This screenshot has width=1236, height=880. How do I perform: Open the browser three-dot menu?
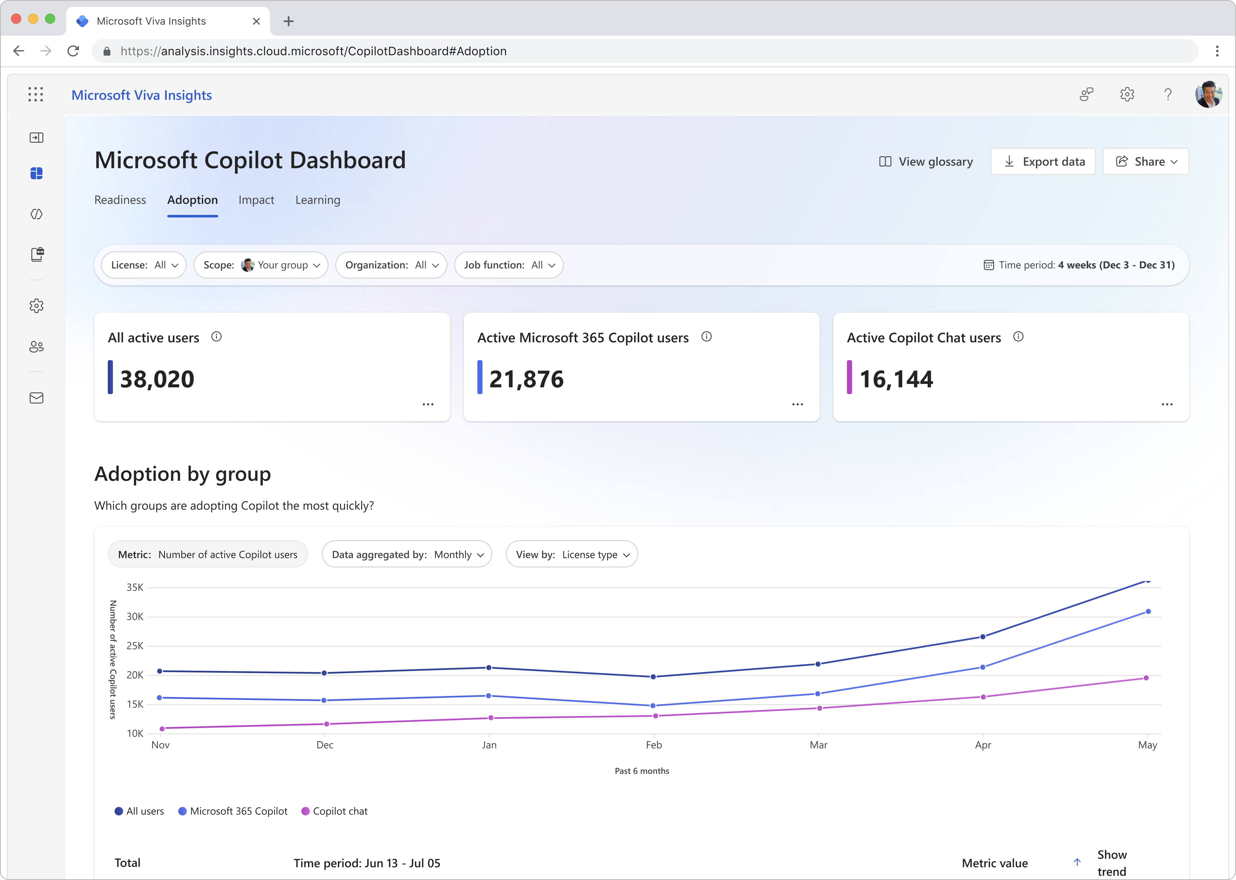tap(1217, 51)
